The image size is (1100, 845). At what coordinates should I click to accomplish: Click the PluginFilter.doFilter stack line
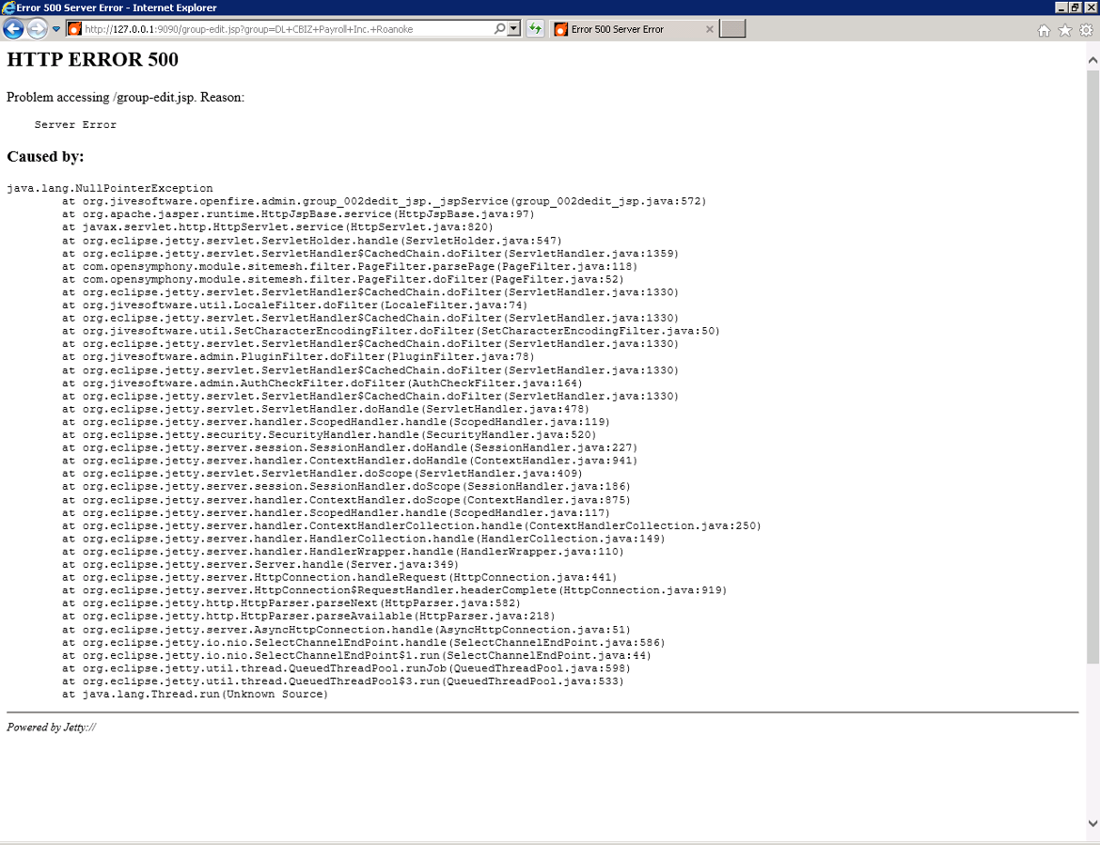tap(298, 356)
